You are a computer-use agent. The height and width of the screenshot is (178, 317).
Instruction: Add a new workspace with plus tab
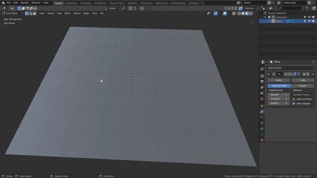pos(203,3)
